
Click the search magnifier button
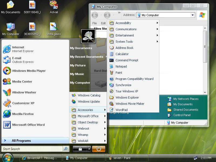[66, 149]
